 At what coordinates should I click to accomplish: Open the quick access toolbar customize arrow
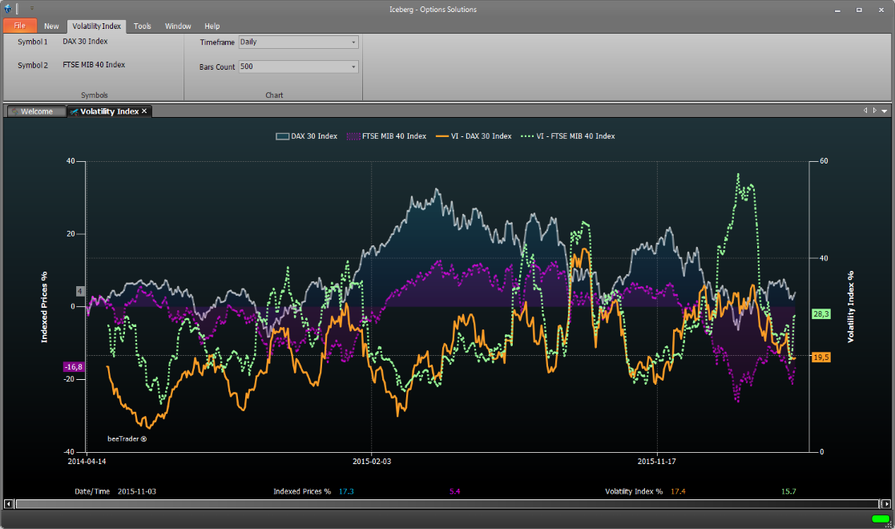[x=32, y=8]
